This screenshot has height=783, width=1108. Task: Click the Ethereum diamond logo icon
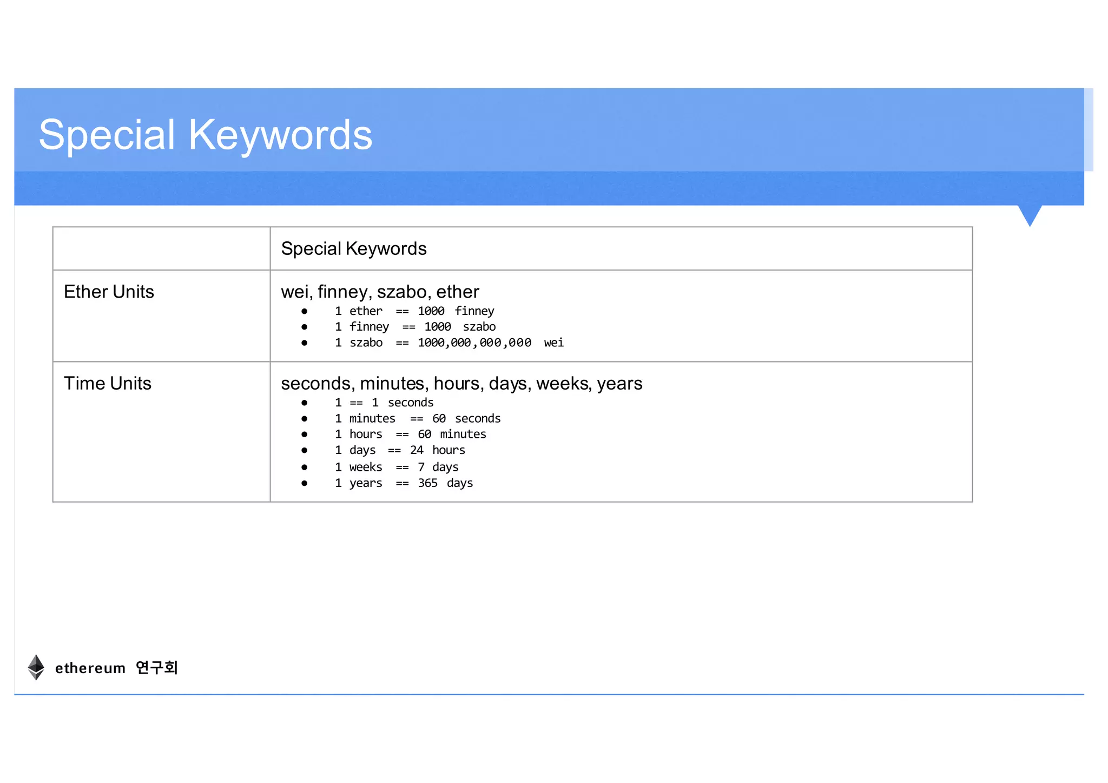(x=36, y=667)
